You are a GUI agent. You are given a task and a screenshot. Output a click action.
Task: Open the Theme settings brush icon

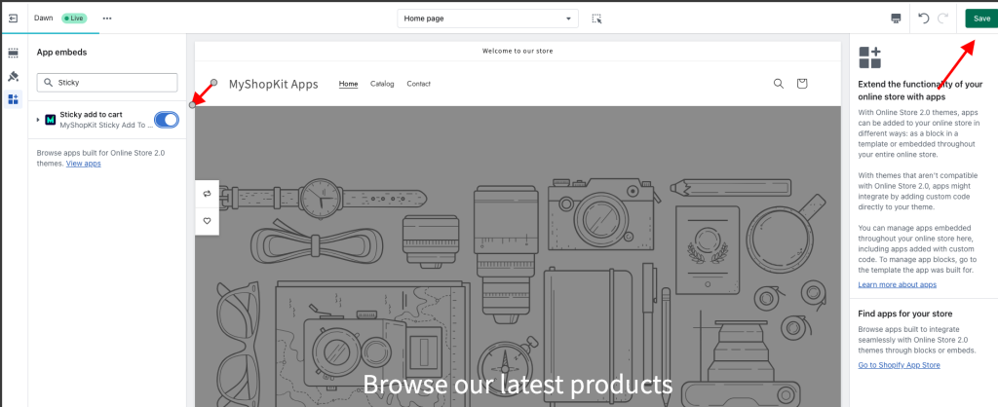[x=13, y=76]
